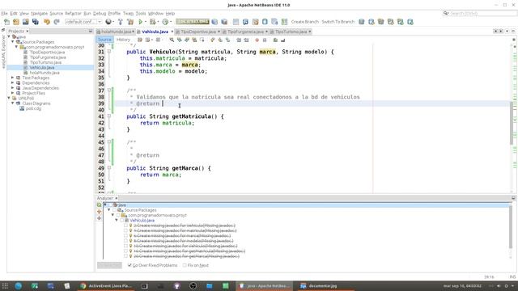
Task: Click the Create Branch button
Action: coord(304,22)
